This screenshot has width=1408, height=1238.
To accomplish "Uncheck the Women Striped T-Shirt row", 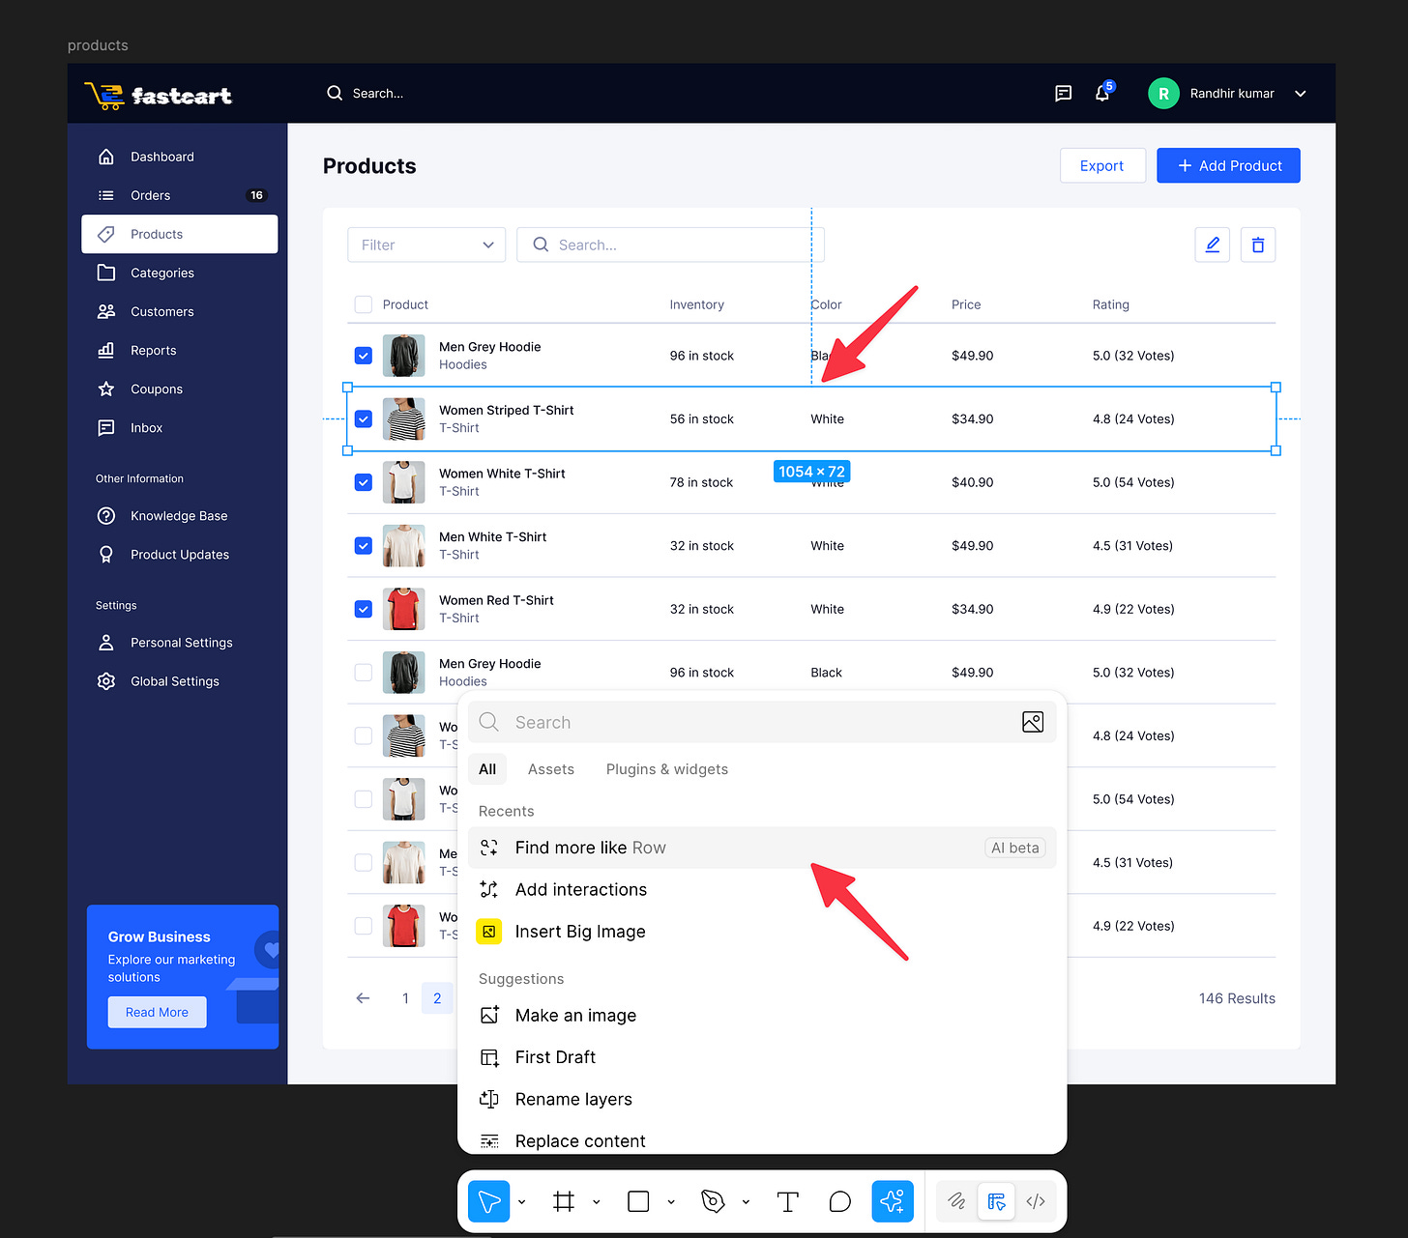I will tap(363, 418).
